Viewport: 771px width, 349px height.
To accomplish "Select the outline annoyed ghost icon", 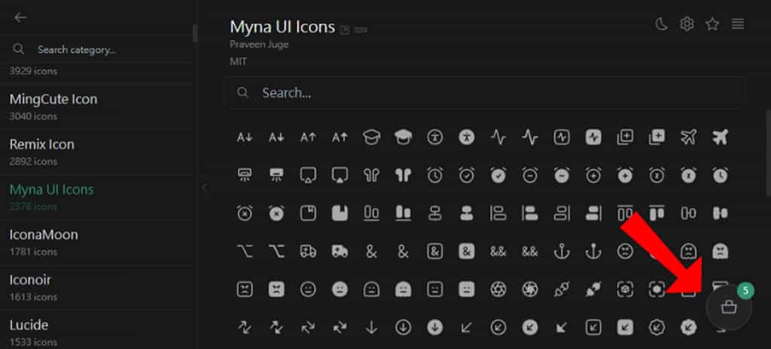I will tap(371, 289).
